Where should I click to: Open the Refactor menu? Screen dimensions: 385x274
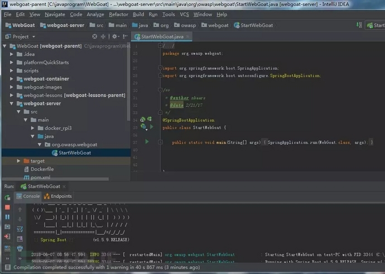(x=118, y=14)
